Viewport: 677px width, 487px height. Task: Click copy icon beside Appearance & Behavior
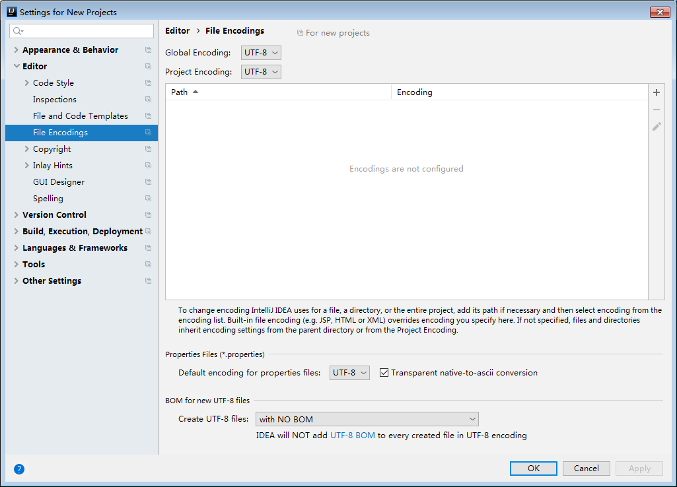tap(148, 50)
